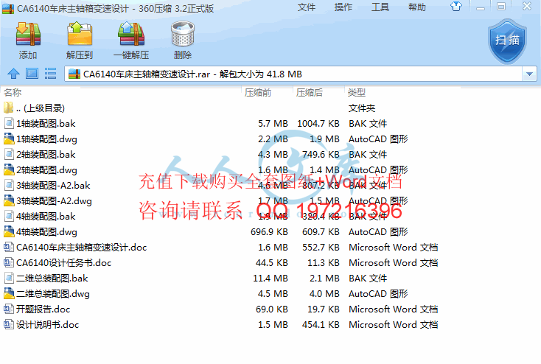The height and width of the screenshot is (364, 541).
Task: Click the AutoCAD icon of 3轴装配图-A2.dwg
Action: pos(9,200)
